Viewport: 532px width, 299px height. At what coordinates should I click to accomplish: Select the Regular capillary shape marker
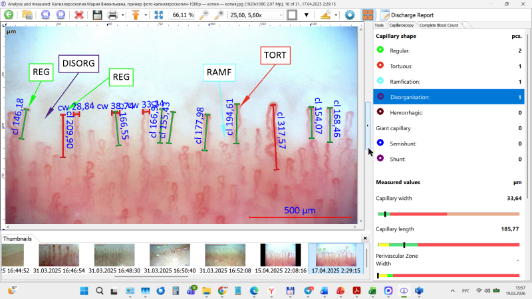coord(380,49)
